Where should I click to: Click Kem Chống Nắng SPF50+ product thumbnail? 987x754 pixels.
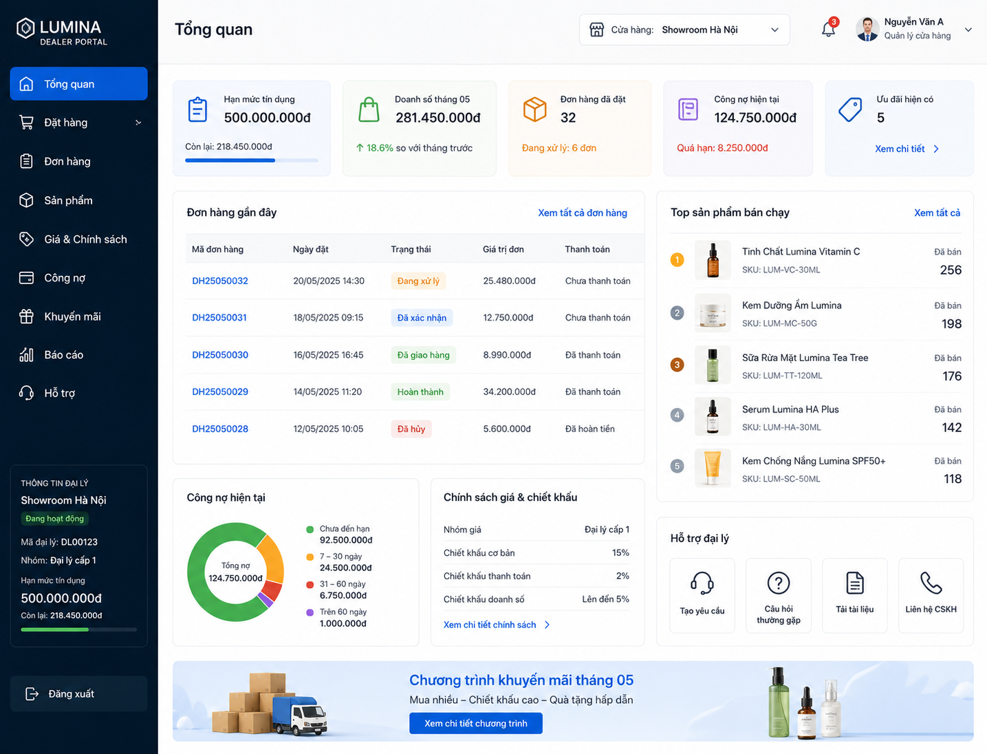[713, 468]
